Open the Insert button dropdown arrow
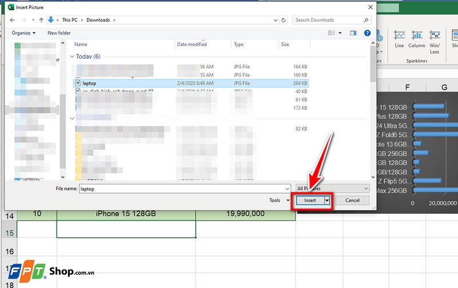The width and height of the screenshot is (458, 288). tap(327, 201)
